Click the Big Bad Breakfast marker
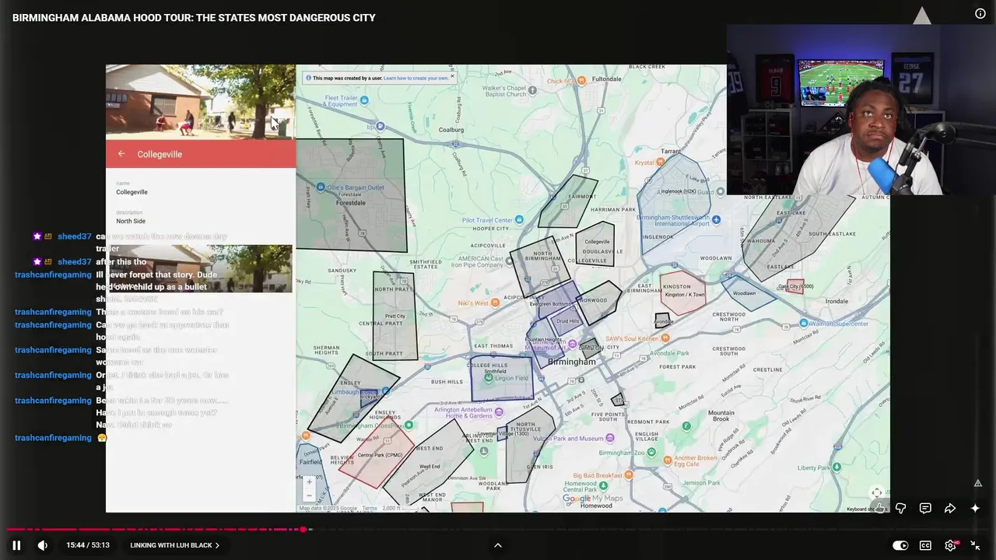The width and height of the screenshot is (996, 560). pyautogui.click(x=629, y=474)
